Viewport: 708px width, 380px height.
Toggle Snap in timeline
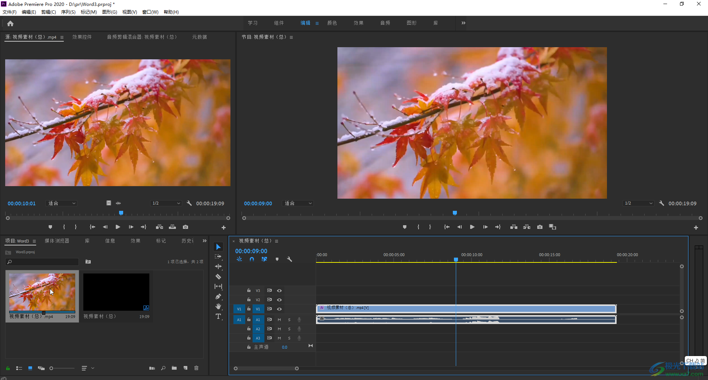coord(252,259)
